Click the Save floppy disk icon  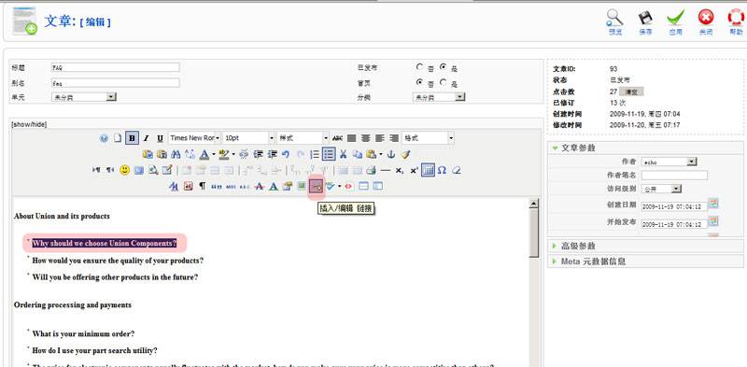(x=645, y=18)
